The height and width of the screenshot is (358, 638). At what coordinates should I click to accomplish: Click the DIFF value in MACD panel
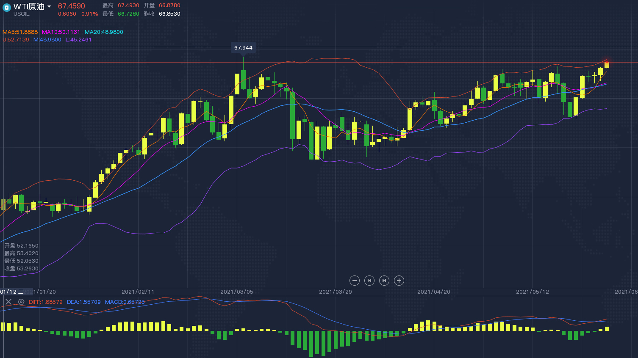coord(46,302)
